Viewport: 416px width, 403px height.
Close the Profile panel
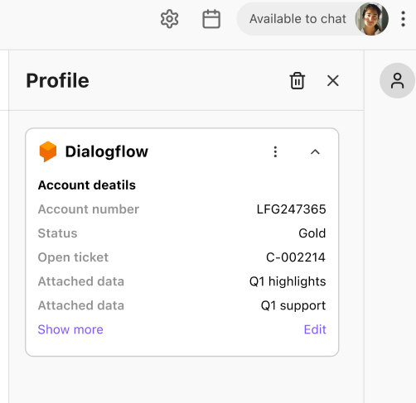click(x=333, y=81)
